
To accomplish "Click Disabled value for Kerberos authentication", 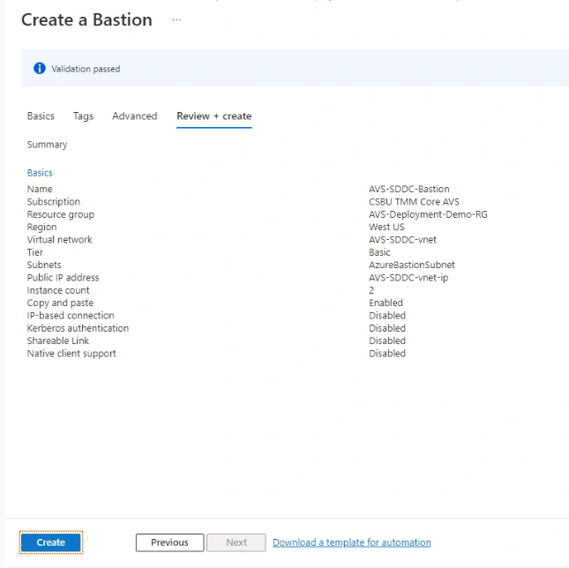I will point(387,328).
